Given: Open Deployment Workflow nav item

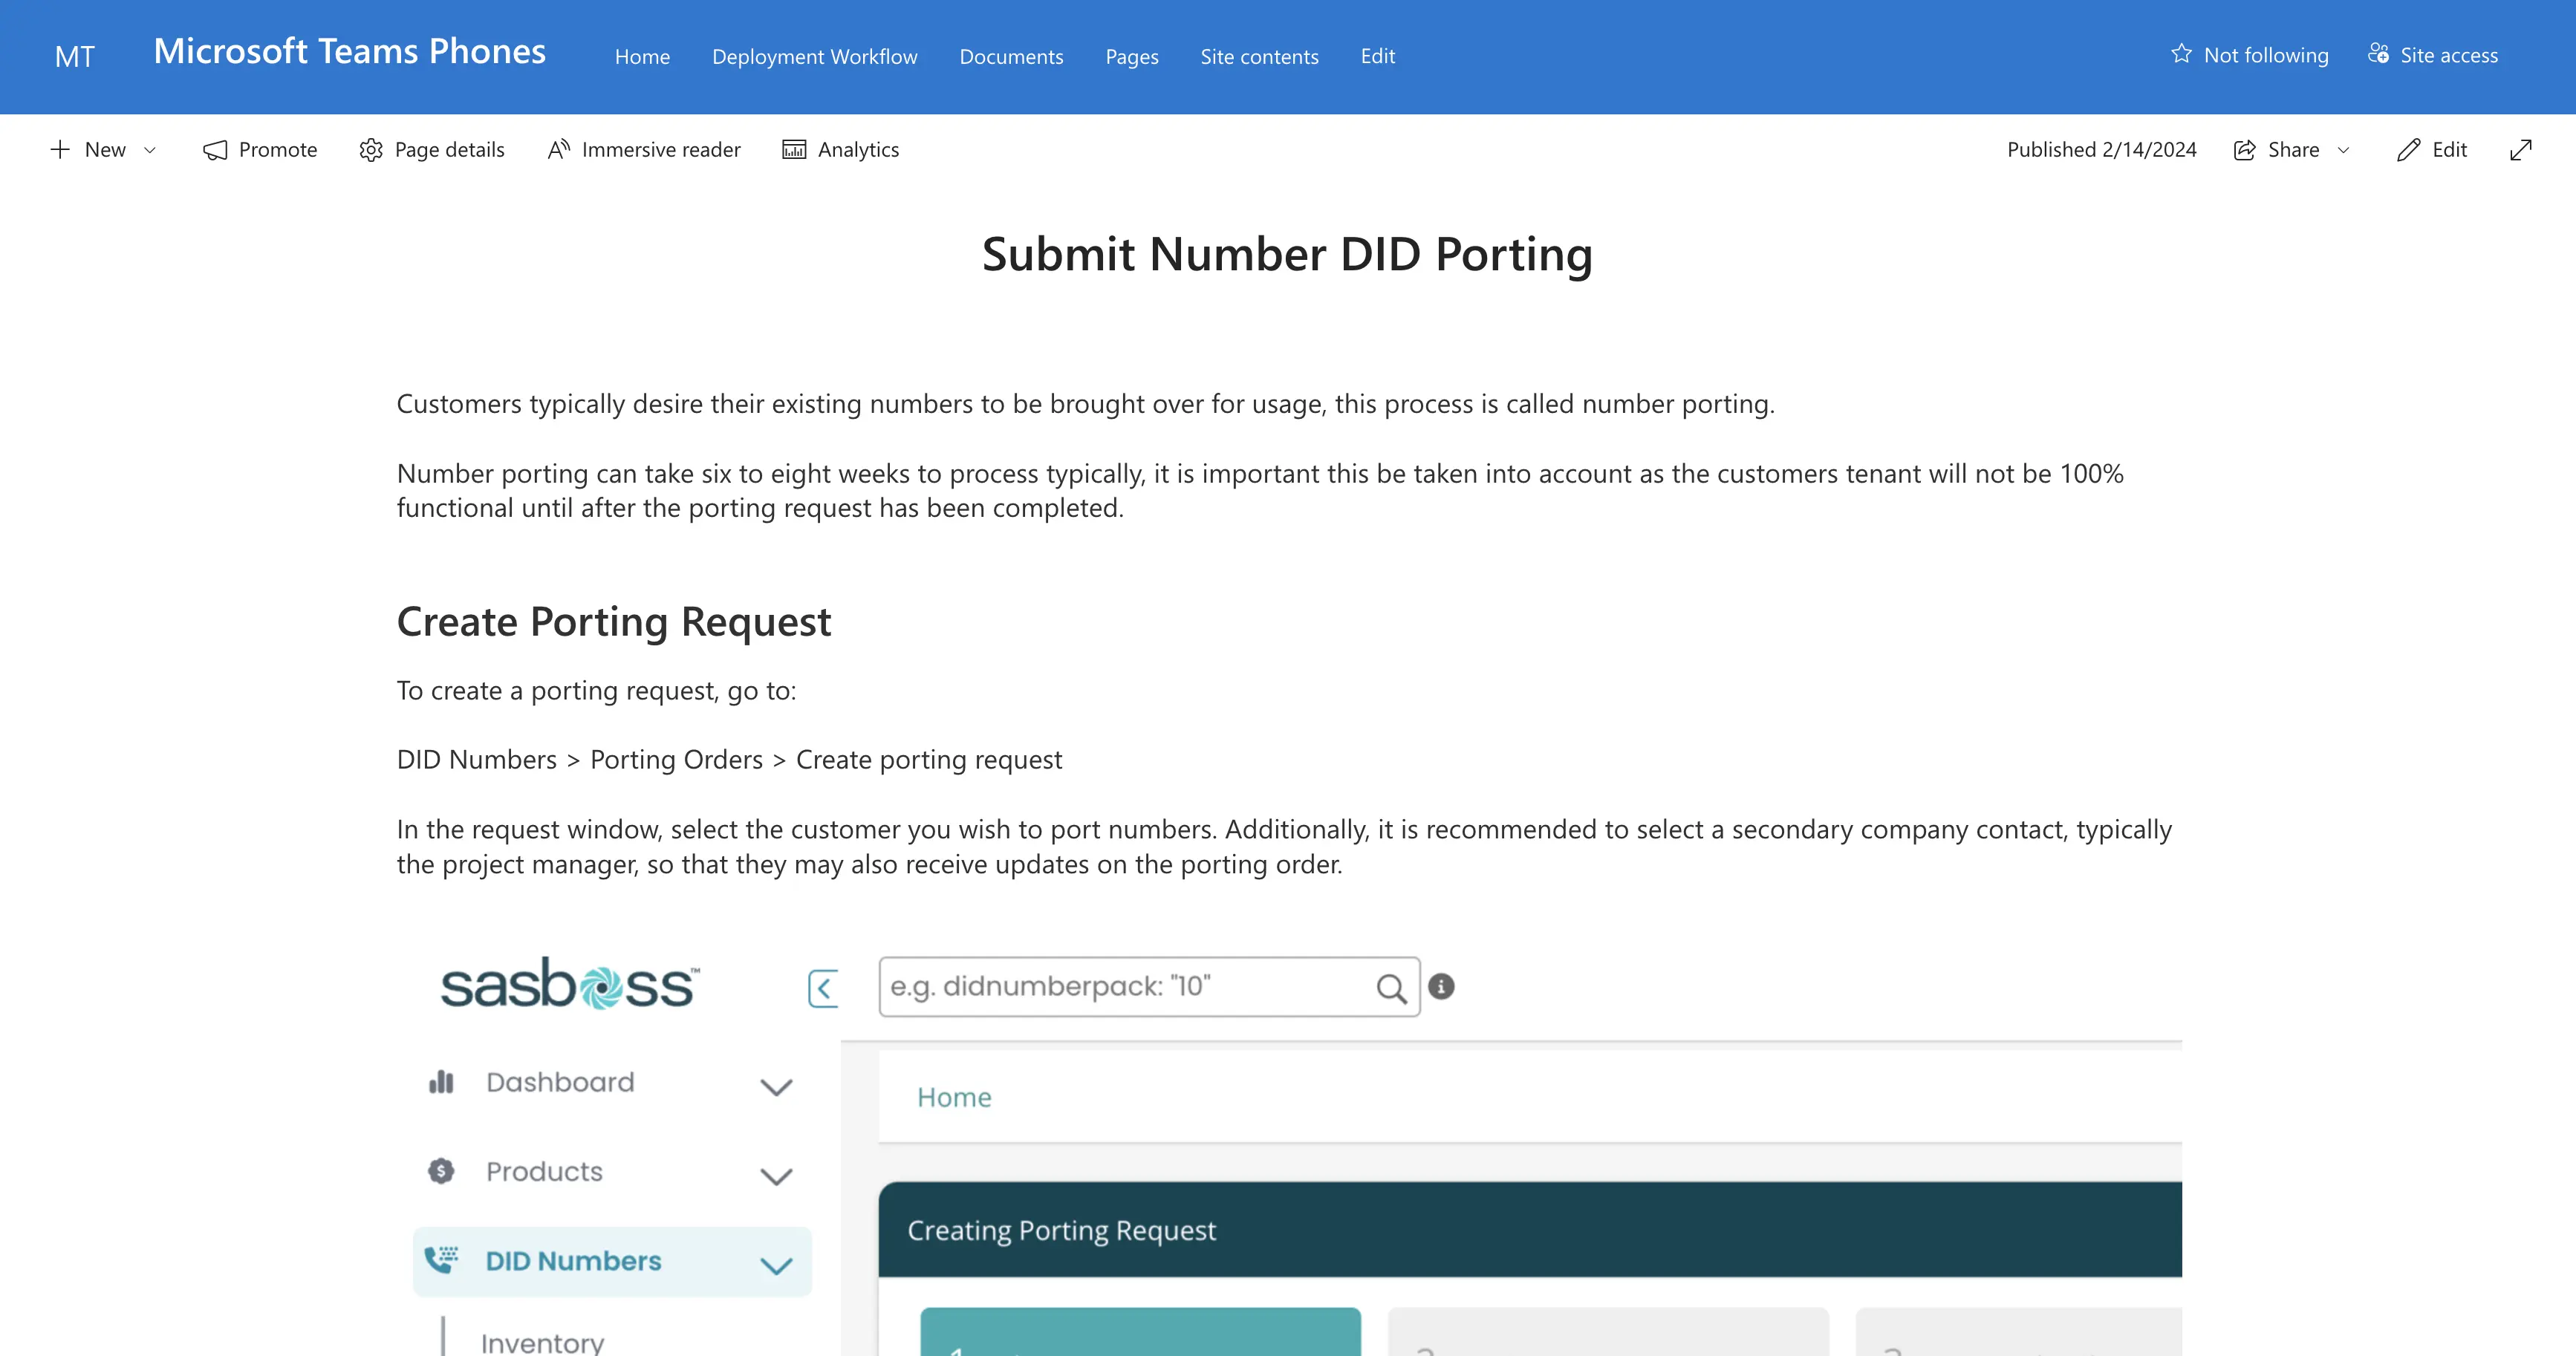Looking at the screenshot, I should coord(814,57).
